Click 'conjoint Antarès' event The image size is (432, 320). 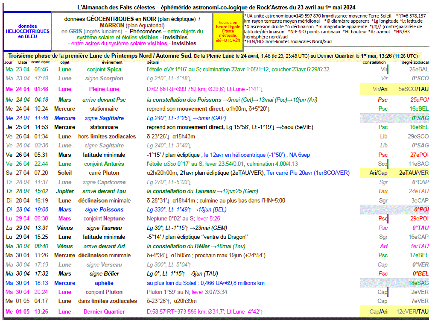tap(104, 164)
